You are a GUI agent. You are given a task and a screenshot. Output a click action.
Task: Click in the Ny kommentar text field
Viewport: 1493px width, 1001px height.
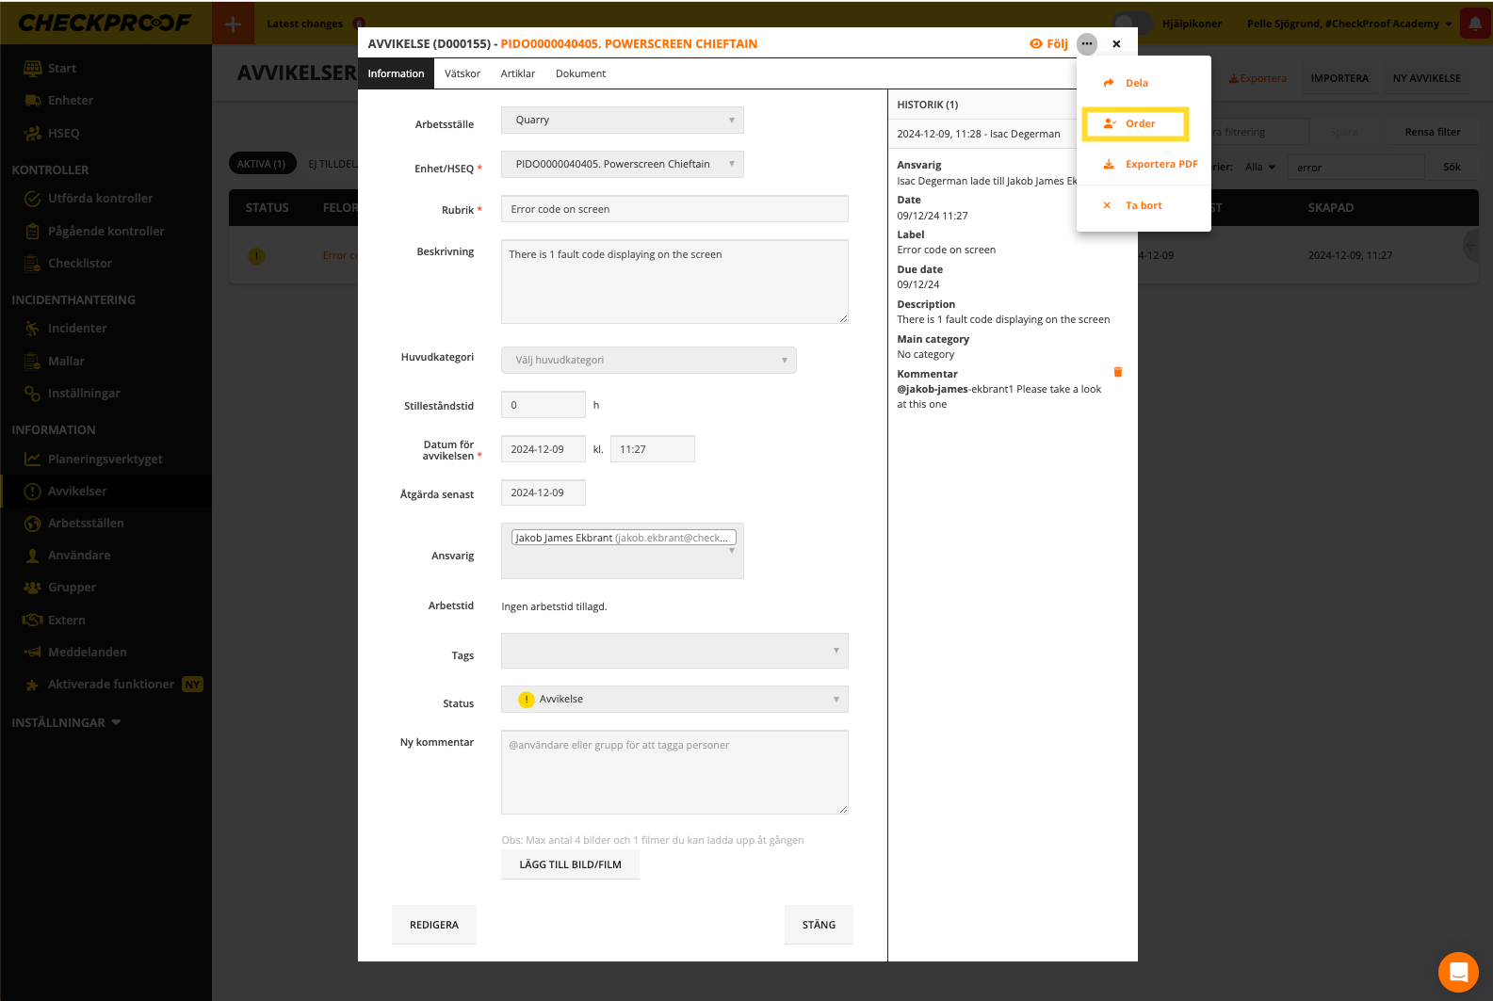click(674, 772)
